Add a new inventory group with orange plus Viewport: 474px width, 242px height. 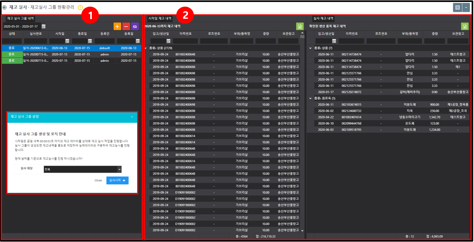pyautogui.click(x=117, y=26)
